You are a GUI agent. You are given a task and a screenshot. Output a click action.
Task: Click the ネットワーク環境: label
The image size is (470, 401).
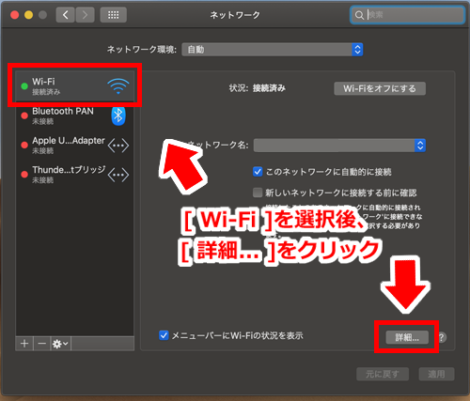click(142, 50)
